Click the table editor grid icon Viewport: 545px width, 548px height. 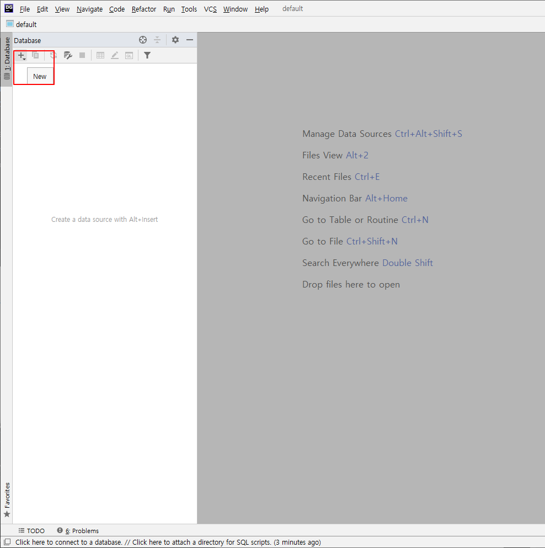click(x=100, y=55)
